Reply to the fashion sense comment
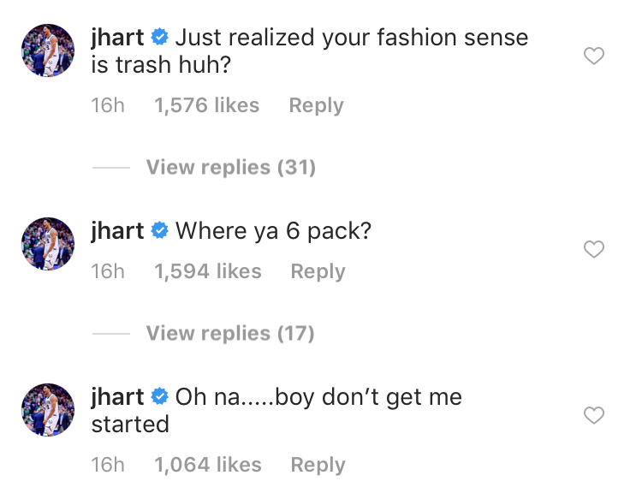 316,105
